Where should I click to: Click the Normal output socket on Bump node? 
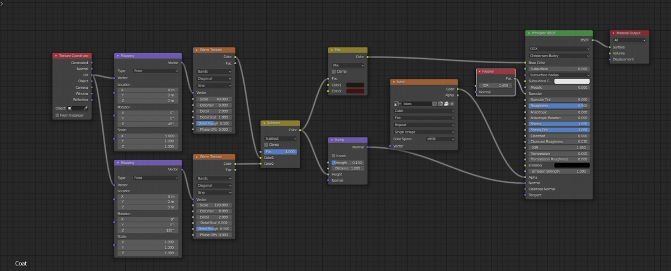[367, 147]
